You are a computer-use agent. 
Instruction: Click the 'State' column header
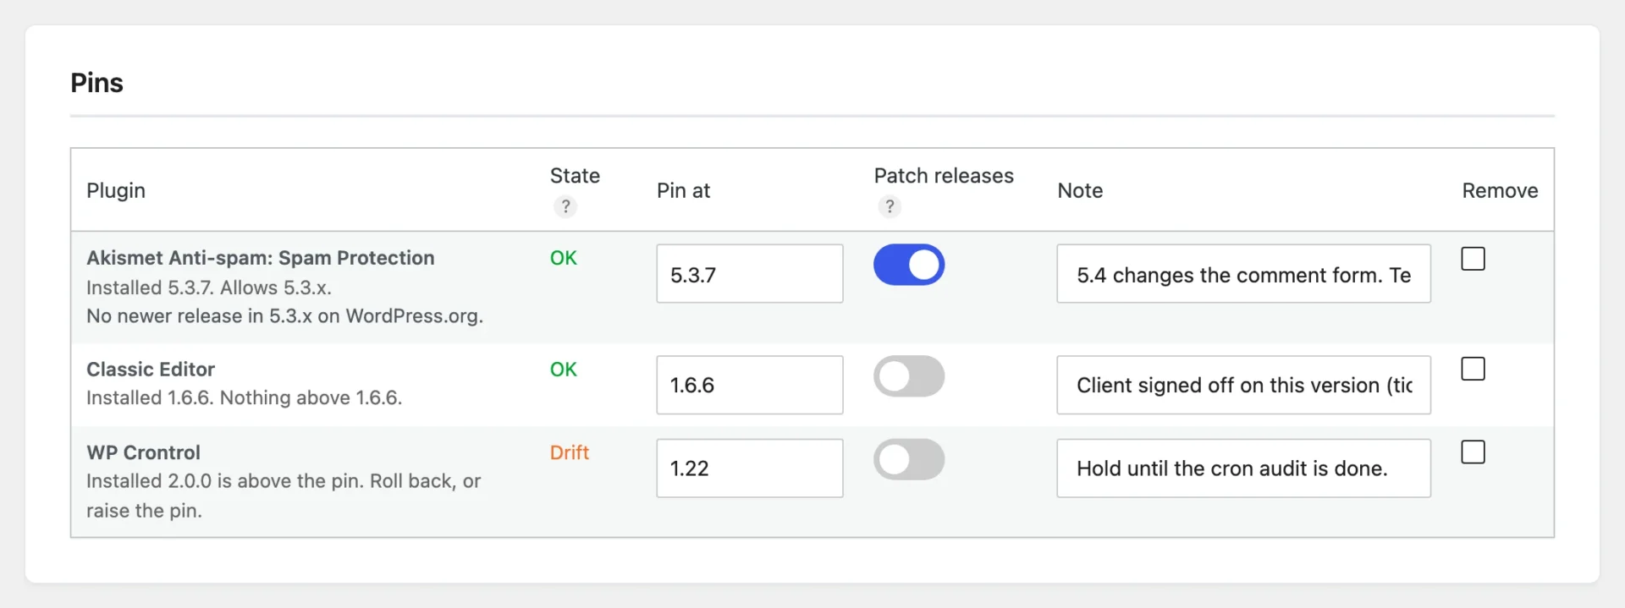pos(575,176)
